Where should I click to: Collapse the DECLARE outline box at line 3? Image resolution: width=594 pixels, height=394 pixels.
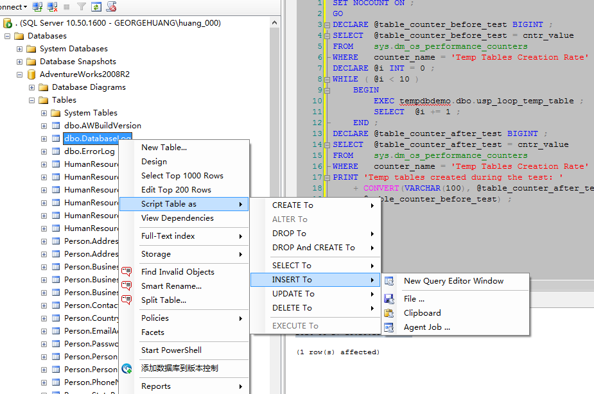(x=328, y=25)
